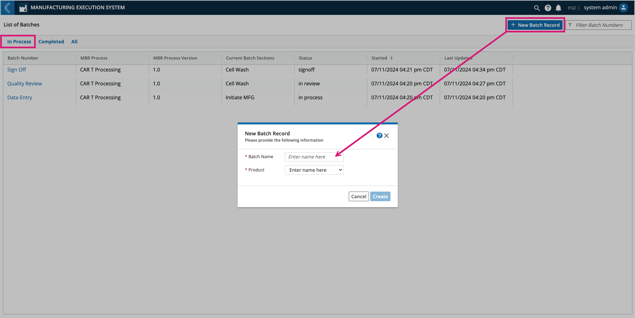Open the factory app logo icon
This screenshot has height=318, width=635.
tap(23, 8)
